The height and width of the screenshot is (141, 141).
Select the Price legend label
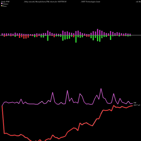tap(5, 6)
